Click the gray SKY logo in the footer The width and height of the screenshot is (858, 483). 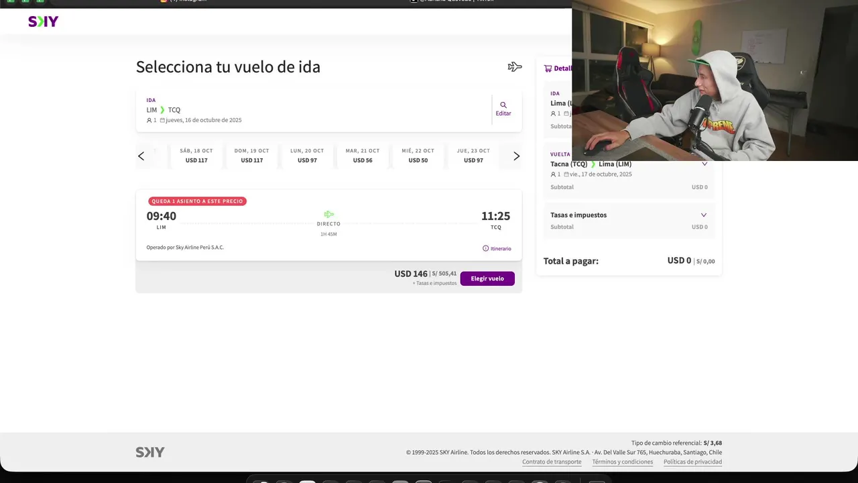click(x=150, y=452)
